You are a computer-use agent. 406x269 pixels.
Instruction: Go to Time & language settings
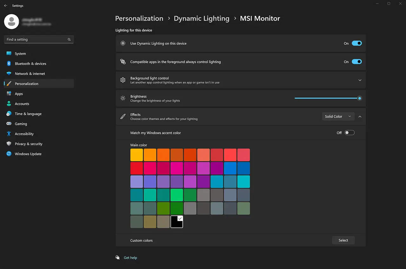click(x=28, y=114)
